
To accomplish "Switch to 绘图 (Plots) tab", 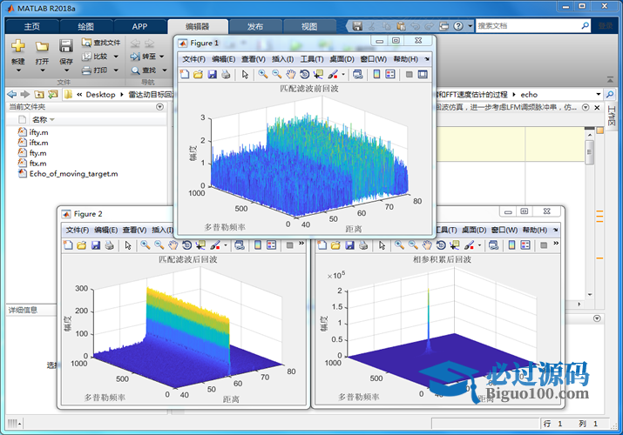I will point(85,27).
